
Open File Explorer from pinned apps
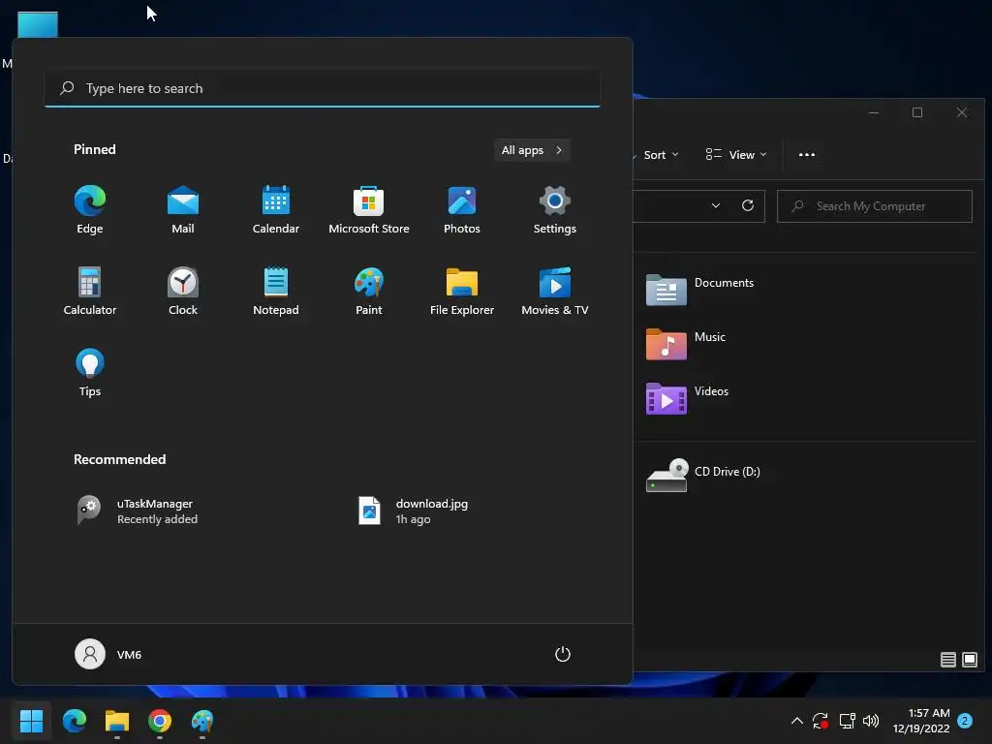point(462,292)
